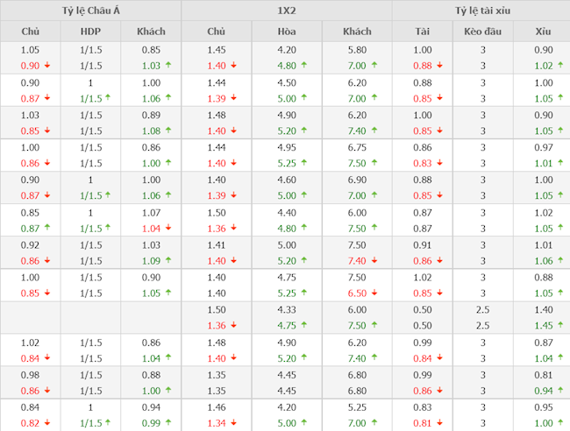This screenshot has height=431, width=570.
Task: Select the Tỷ lệ Châu Á header
Action: click(90, 11)
